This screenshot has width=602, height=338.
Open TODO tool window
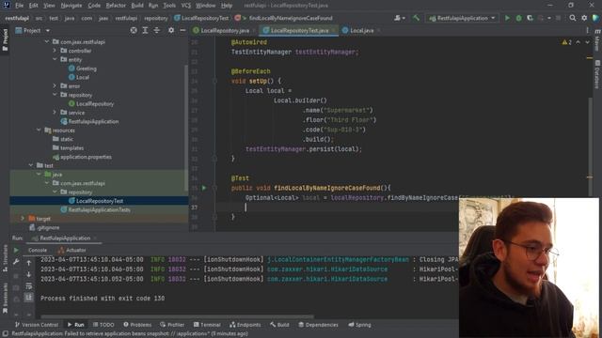[x=103, y=325]
